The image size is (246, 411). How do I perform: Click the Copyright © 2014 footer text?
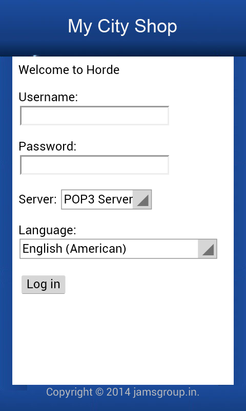tap(88, 393)
